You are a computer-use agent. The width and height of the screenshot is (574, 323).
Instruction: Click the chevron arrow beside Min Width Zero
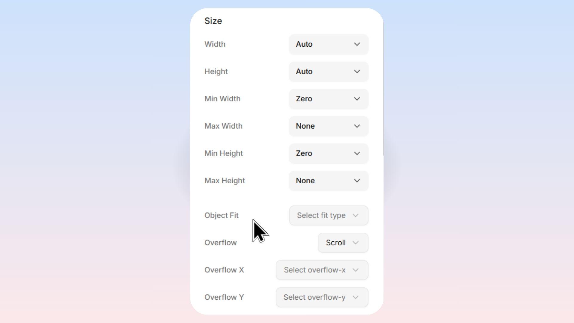[357, 99]
